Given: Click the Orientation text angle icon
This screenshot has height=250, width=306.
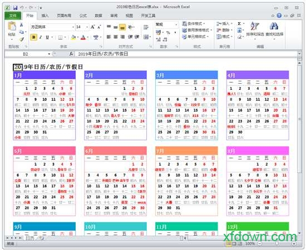Looking at the screenshot, I should tap(130, 27).
